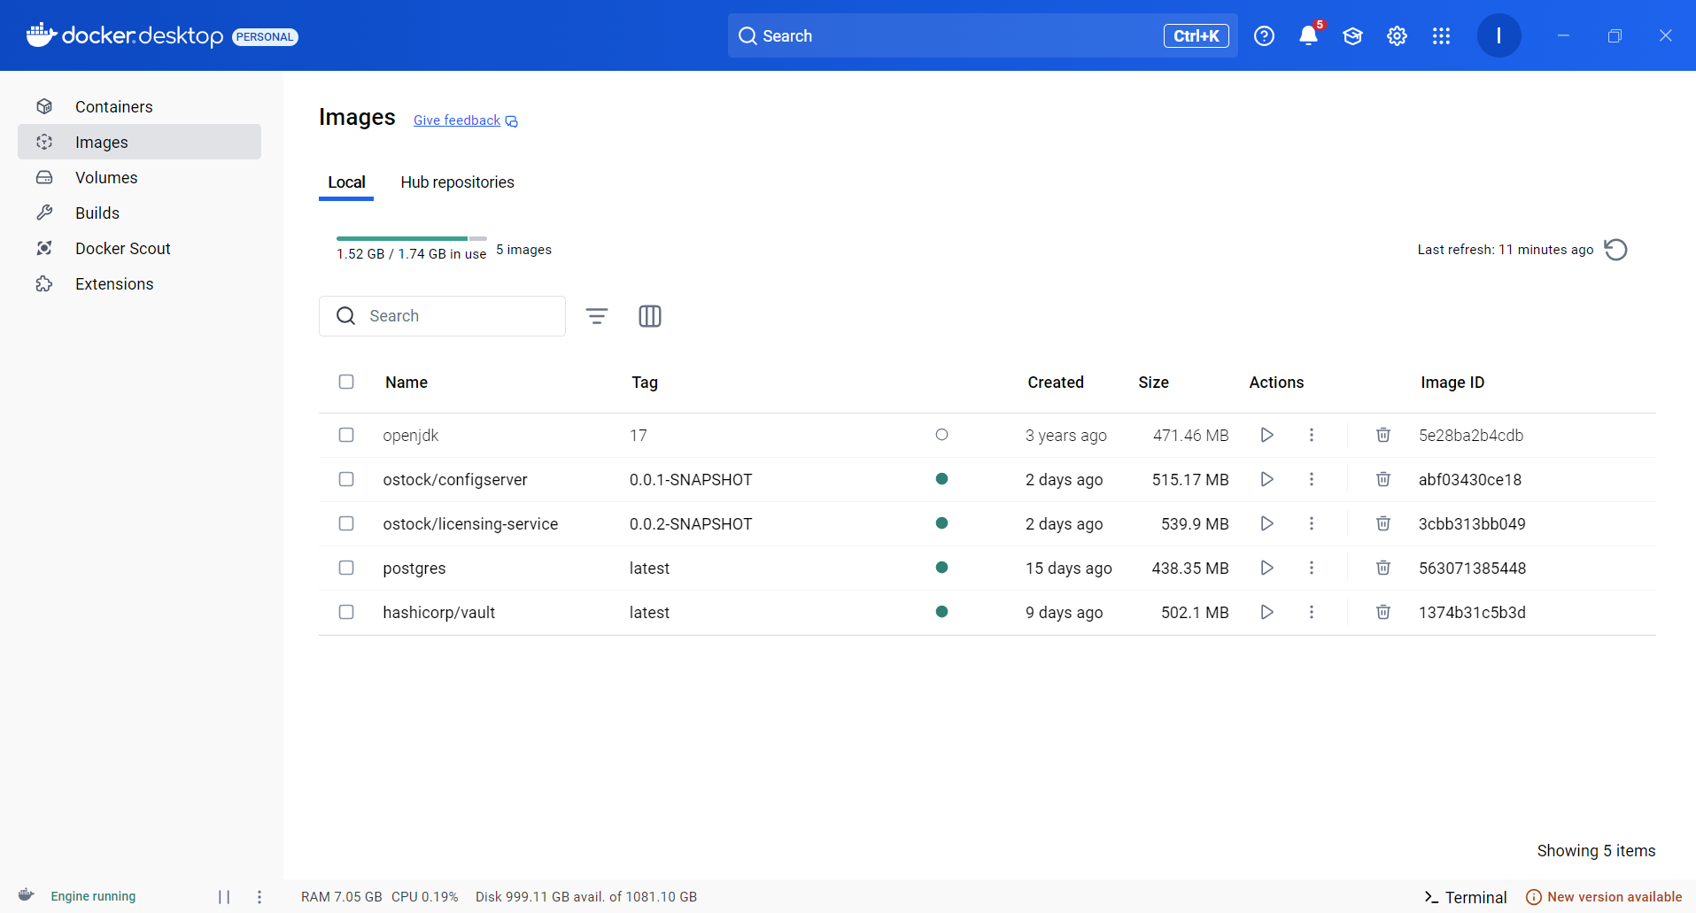1696x913 pixels.
Task: Open the engine options three-dot menu
Action: [x=259, y=897]
